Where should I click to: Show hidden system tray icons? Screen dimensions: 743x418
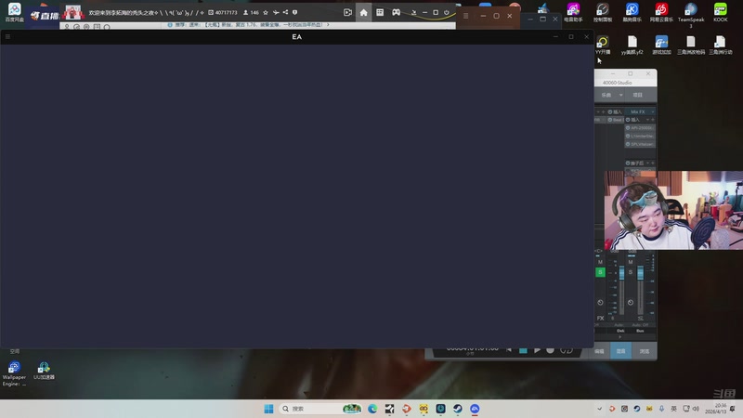tap(599, 409)
